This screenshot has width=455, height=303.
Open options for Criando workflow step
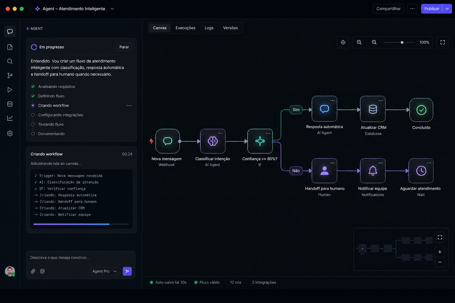129,106
